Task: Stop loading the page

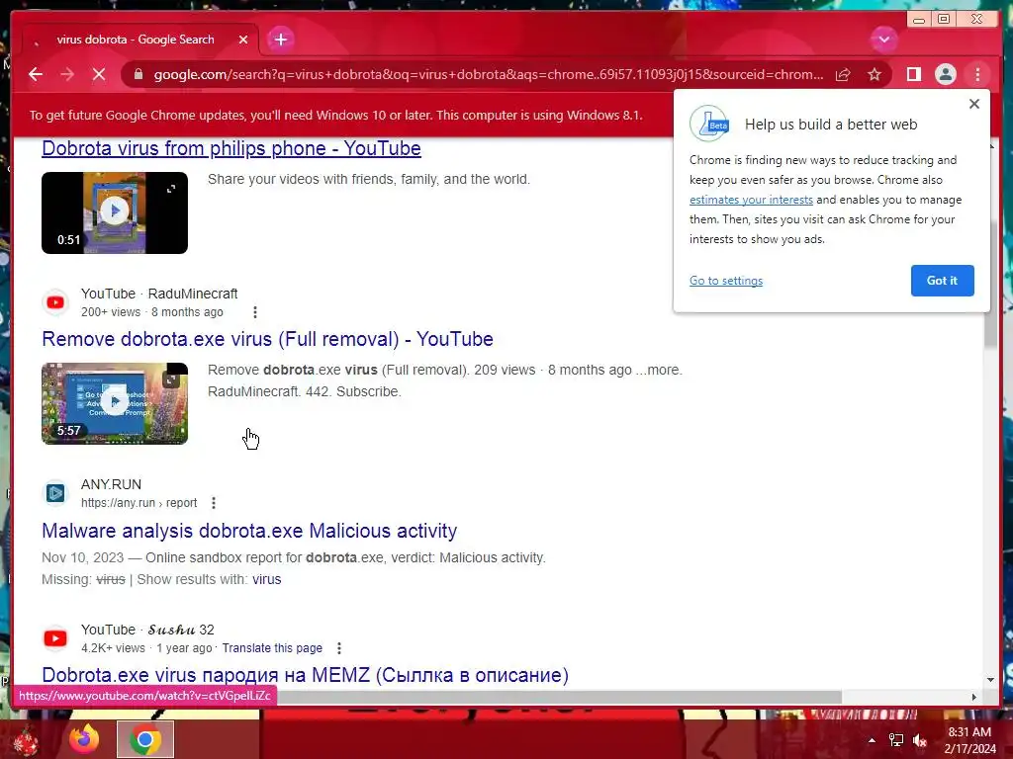Action: pos(99,75)
